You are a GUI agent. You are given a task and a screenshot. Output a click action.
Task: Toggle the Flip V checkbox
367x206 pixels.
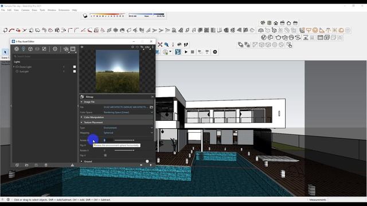tap(106, 155)
